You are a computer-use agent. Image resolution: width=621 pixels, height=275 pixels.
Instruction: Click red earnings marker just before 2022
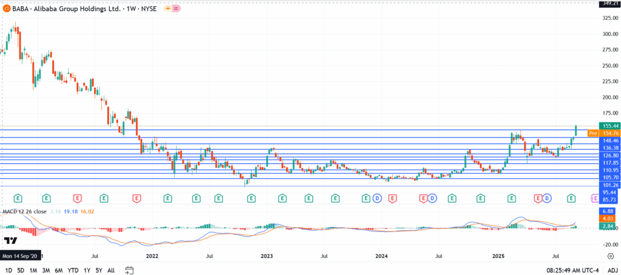pyautogui.click(x=136, y=197)
